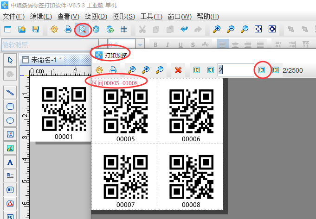Image resolution: width=316 pixels, height=219 pixels.
Task: Click the page number input field
Action: [235, 70]
